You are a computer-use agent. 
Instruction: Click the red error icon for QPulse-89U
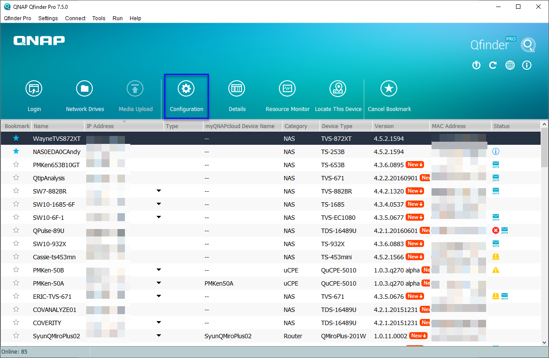point(496,231)
